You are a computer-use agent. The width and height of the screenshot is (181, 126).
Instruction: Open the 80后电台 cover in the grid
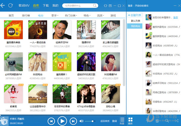pyautogui.click(x=38, y=62)
